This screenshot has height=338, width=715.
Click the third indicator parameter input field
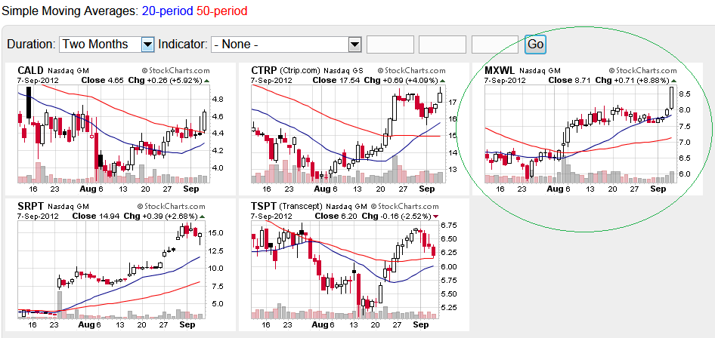495,45
